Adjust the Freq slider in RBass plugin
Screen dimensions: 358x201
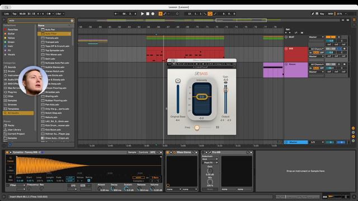pos(197,128)
